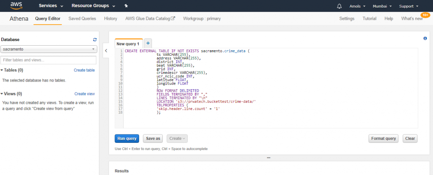
Task: Click the Format query button
Action: click(x=383, y=139)
